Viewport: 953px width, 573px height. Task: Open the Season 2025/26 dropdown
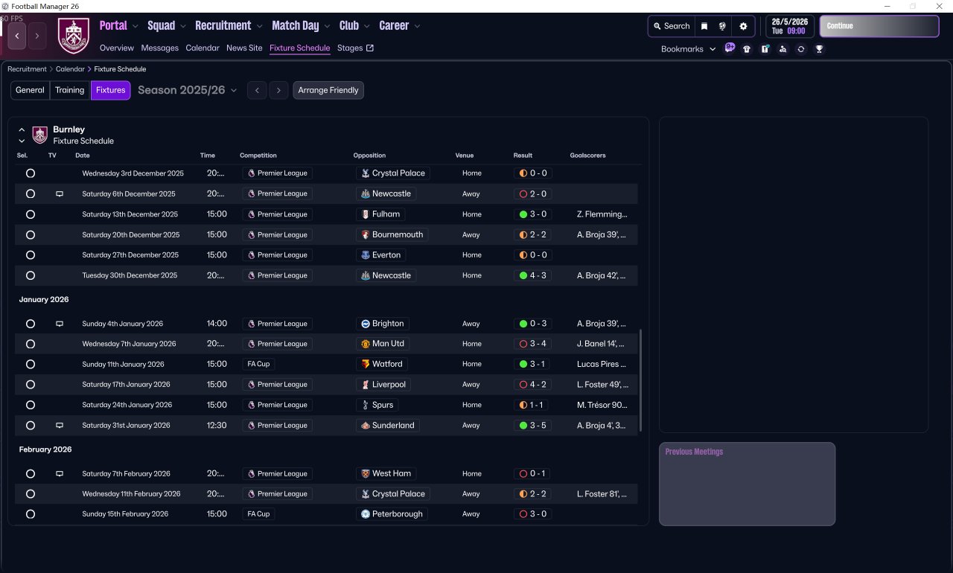click(x=188, y=90)
